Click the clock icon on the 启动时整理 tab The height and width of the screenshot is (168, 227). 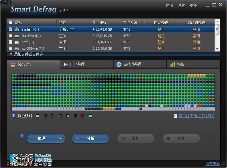pos(119,64)
